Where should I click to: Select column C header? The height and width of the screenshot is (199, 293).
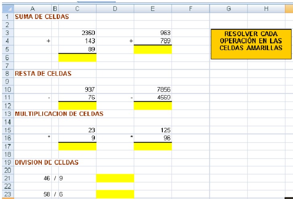pyautogui.click(x=77, y=8)
